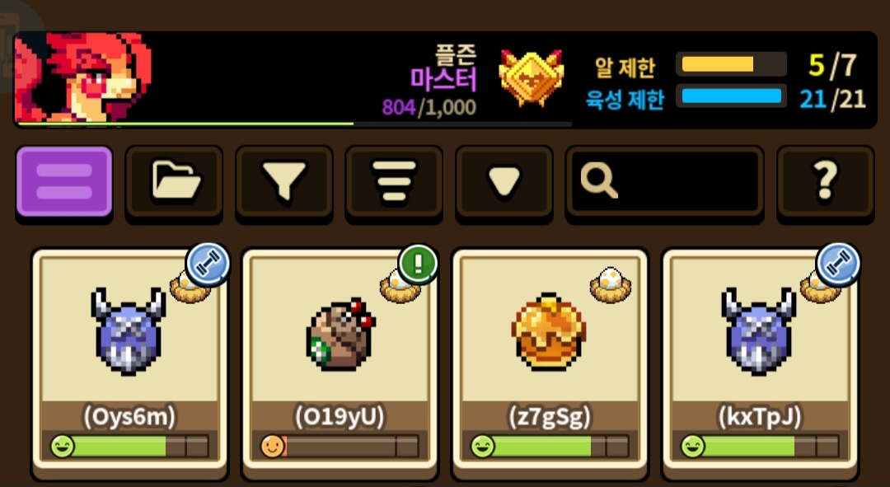The width and height of the screenshot is (890, 487).
Task: Open help with the question mark
Action: click(825, 181)
